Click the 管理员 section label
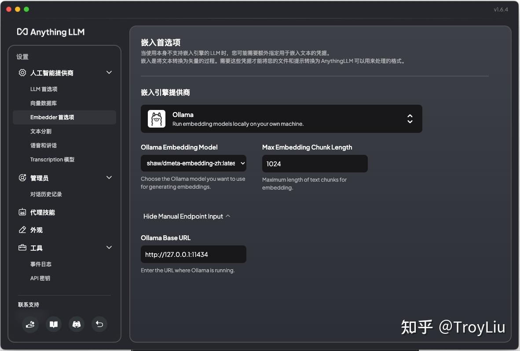 [40, 178]
